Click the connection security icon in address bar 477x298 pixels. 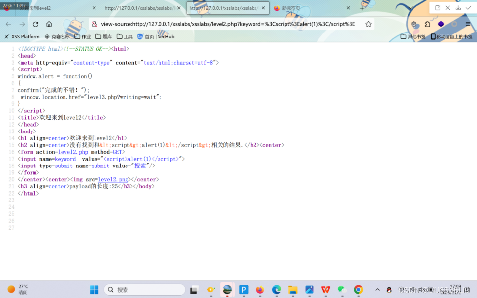click(95, 24)
